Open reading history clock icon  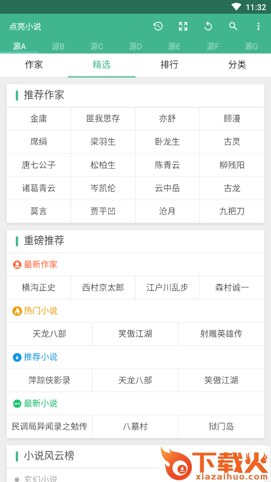click(158, 26)
